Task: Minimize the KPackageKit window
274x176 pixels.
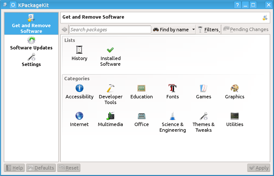Action: [x=245, y=5]
